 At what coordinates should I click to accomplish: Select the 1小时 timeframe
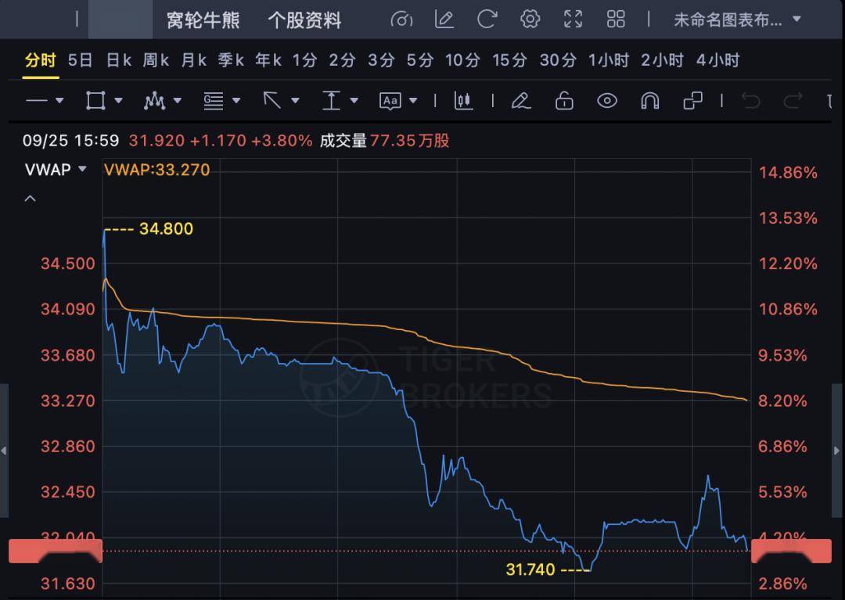coord(609,60)
